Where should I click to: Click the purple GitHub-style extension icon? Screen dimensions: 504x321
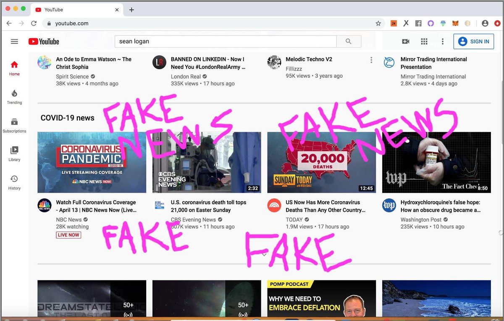(430, 24)
